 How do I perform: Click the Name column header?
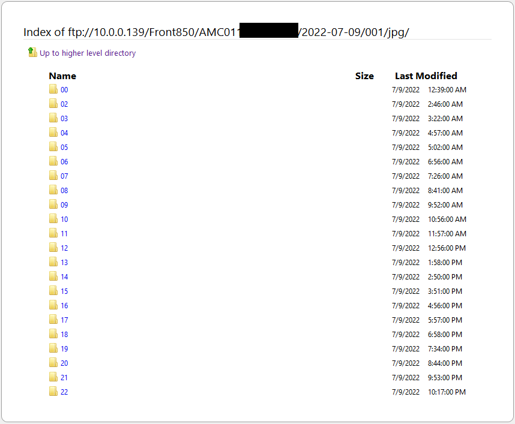(62, 76)
